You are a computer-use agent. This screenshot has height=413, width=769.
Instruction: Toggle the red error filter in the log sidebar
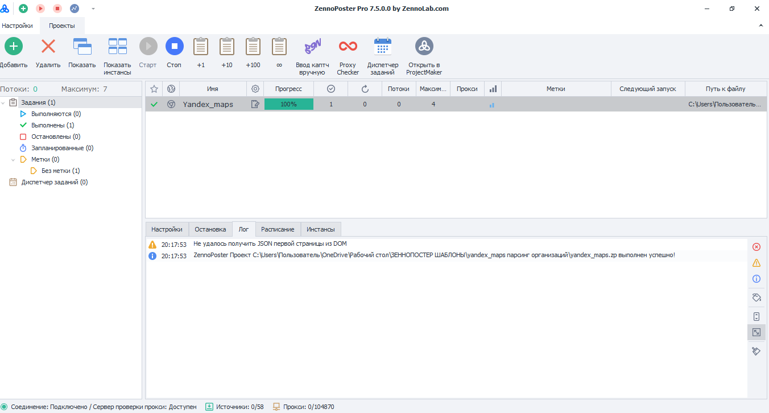point(756,247)
